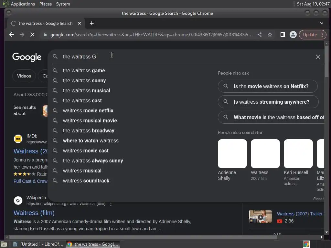Select the Videos filter chip
This screenshot has height=248, width=331.
24,76
